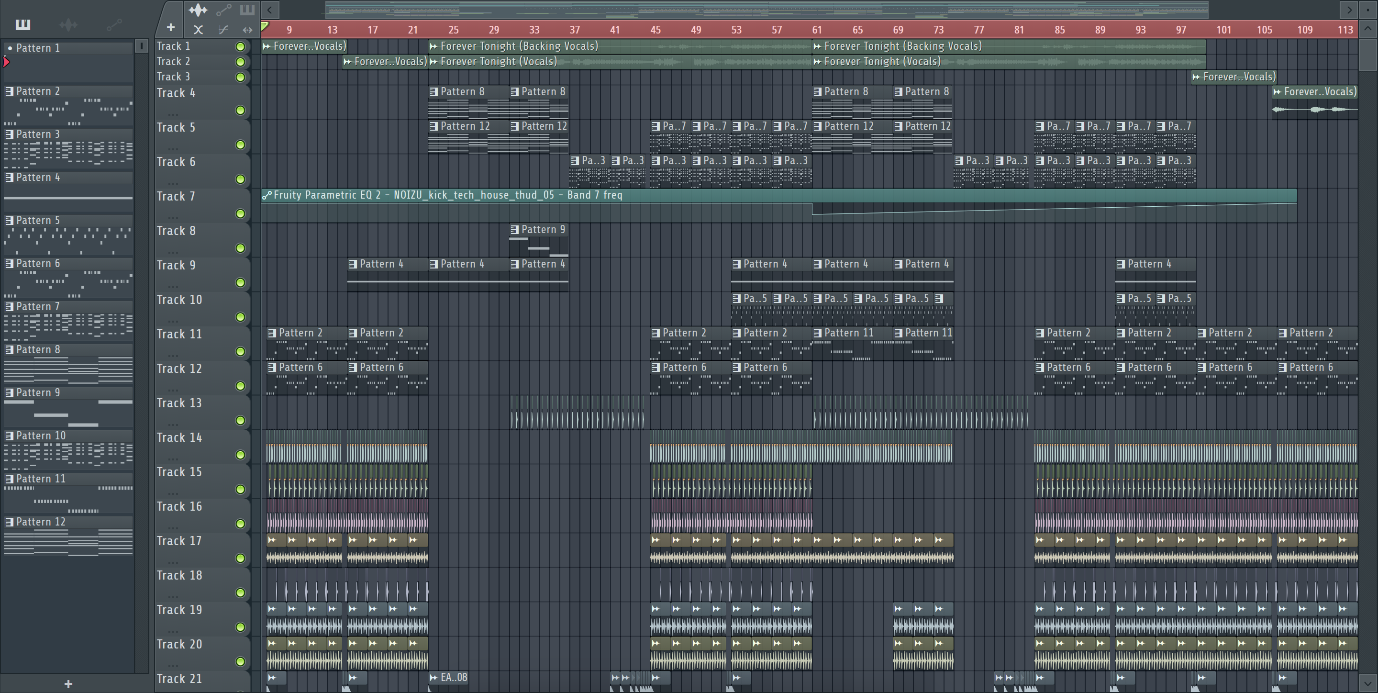Image resolution: width=1378 pixels, height=693 pixels.
Task: Select the piano pattern playlist tab icon
Action: pyautogui.click(x=247, y=9)
